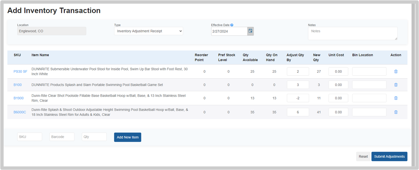The height and width of the screenshot is (170, 419).
Task: Edit Unit Cost for B6000C row
Action: pyautogui.click(x=338, y=112)
